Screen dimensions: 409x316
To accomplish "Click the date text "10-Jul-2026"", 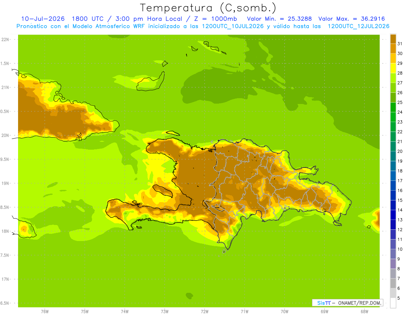I will [43, 19].
